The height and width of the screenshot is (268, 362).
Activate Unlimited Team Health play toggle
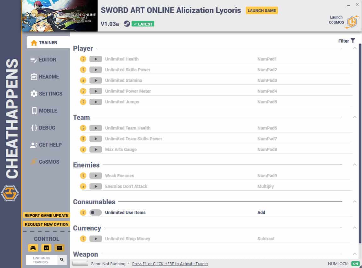pyautogui.click(x=96, y=128)
